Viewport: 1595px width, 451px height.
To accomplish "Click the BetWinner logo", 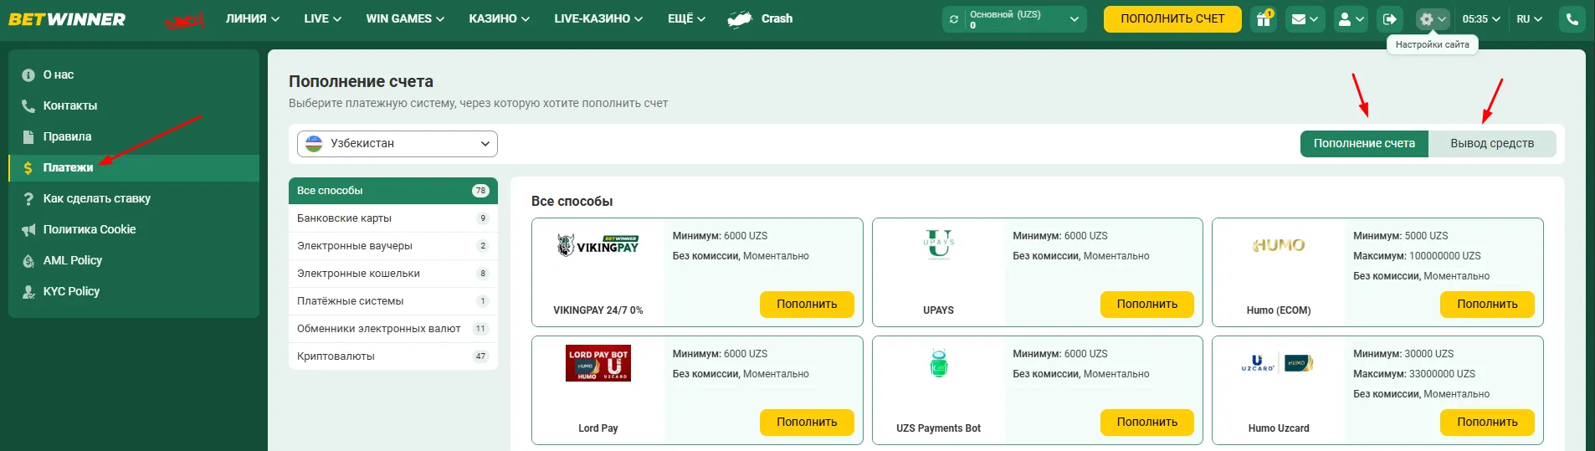I will tap(67, 19).
